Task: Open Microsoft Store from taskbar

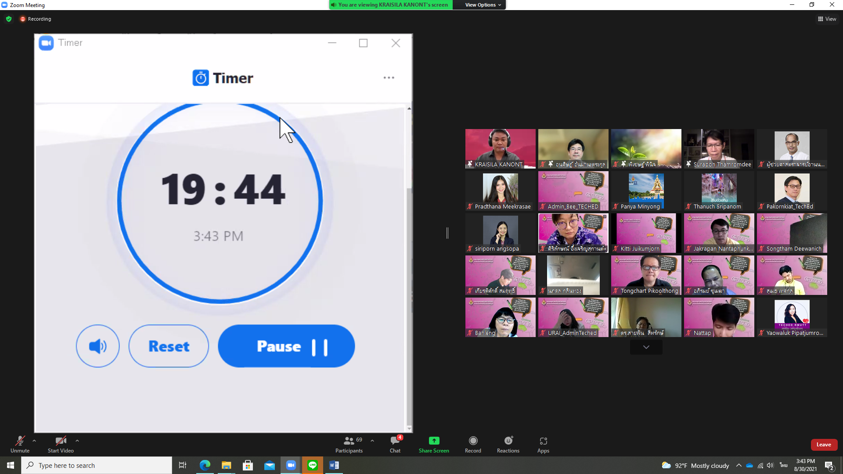Action: tap(248, 465)
